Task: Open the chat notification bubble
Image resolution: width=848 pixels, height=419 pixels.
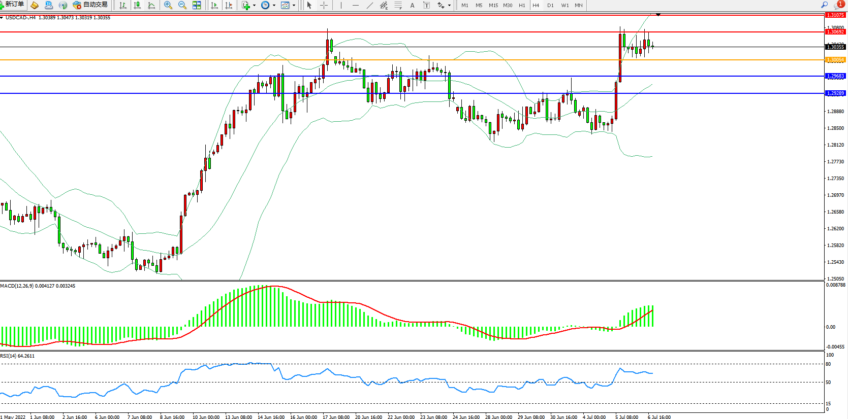Action: [838, 5]
